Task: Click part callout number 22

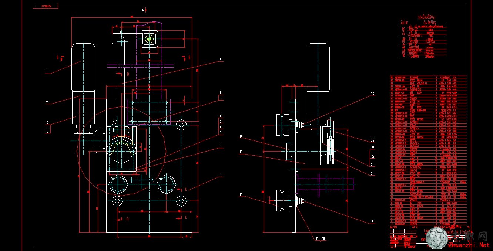Action: [x=373, y=157]
